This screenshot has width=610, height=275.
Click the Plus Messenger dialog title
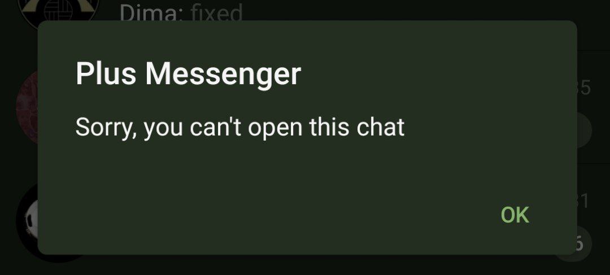click(x=188, y=73)
